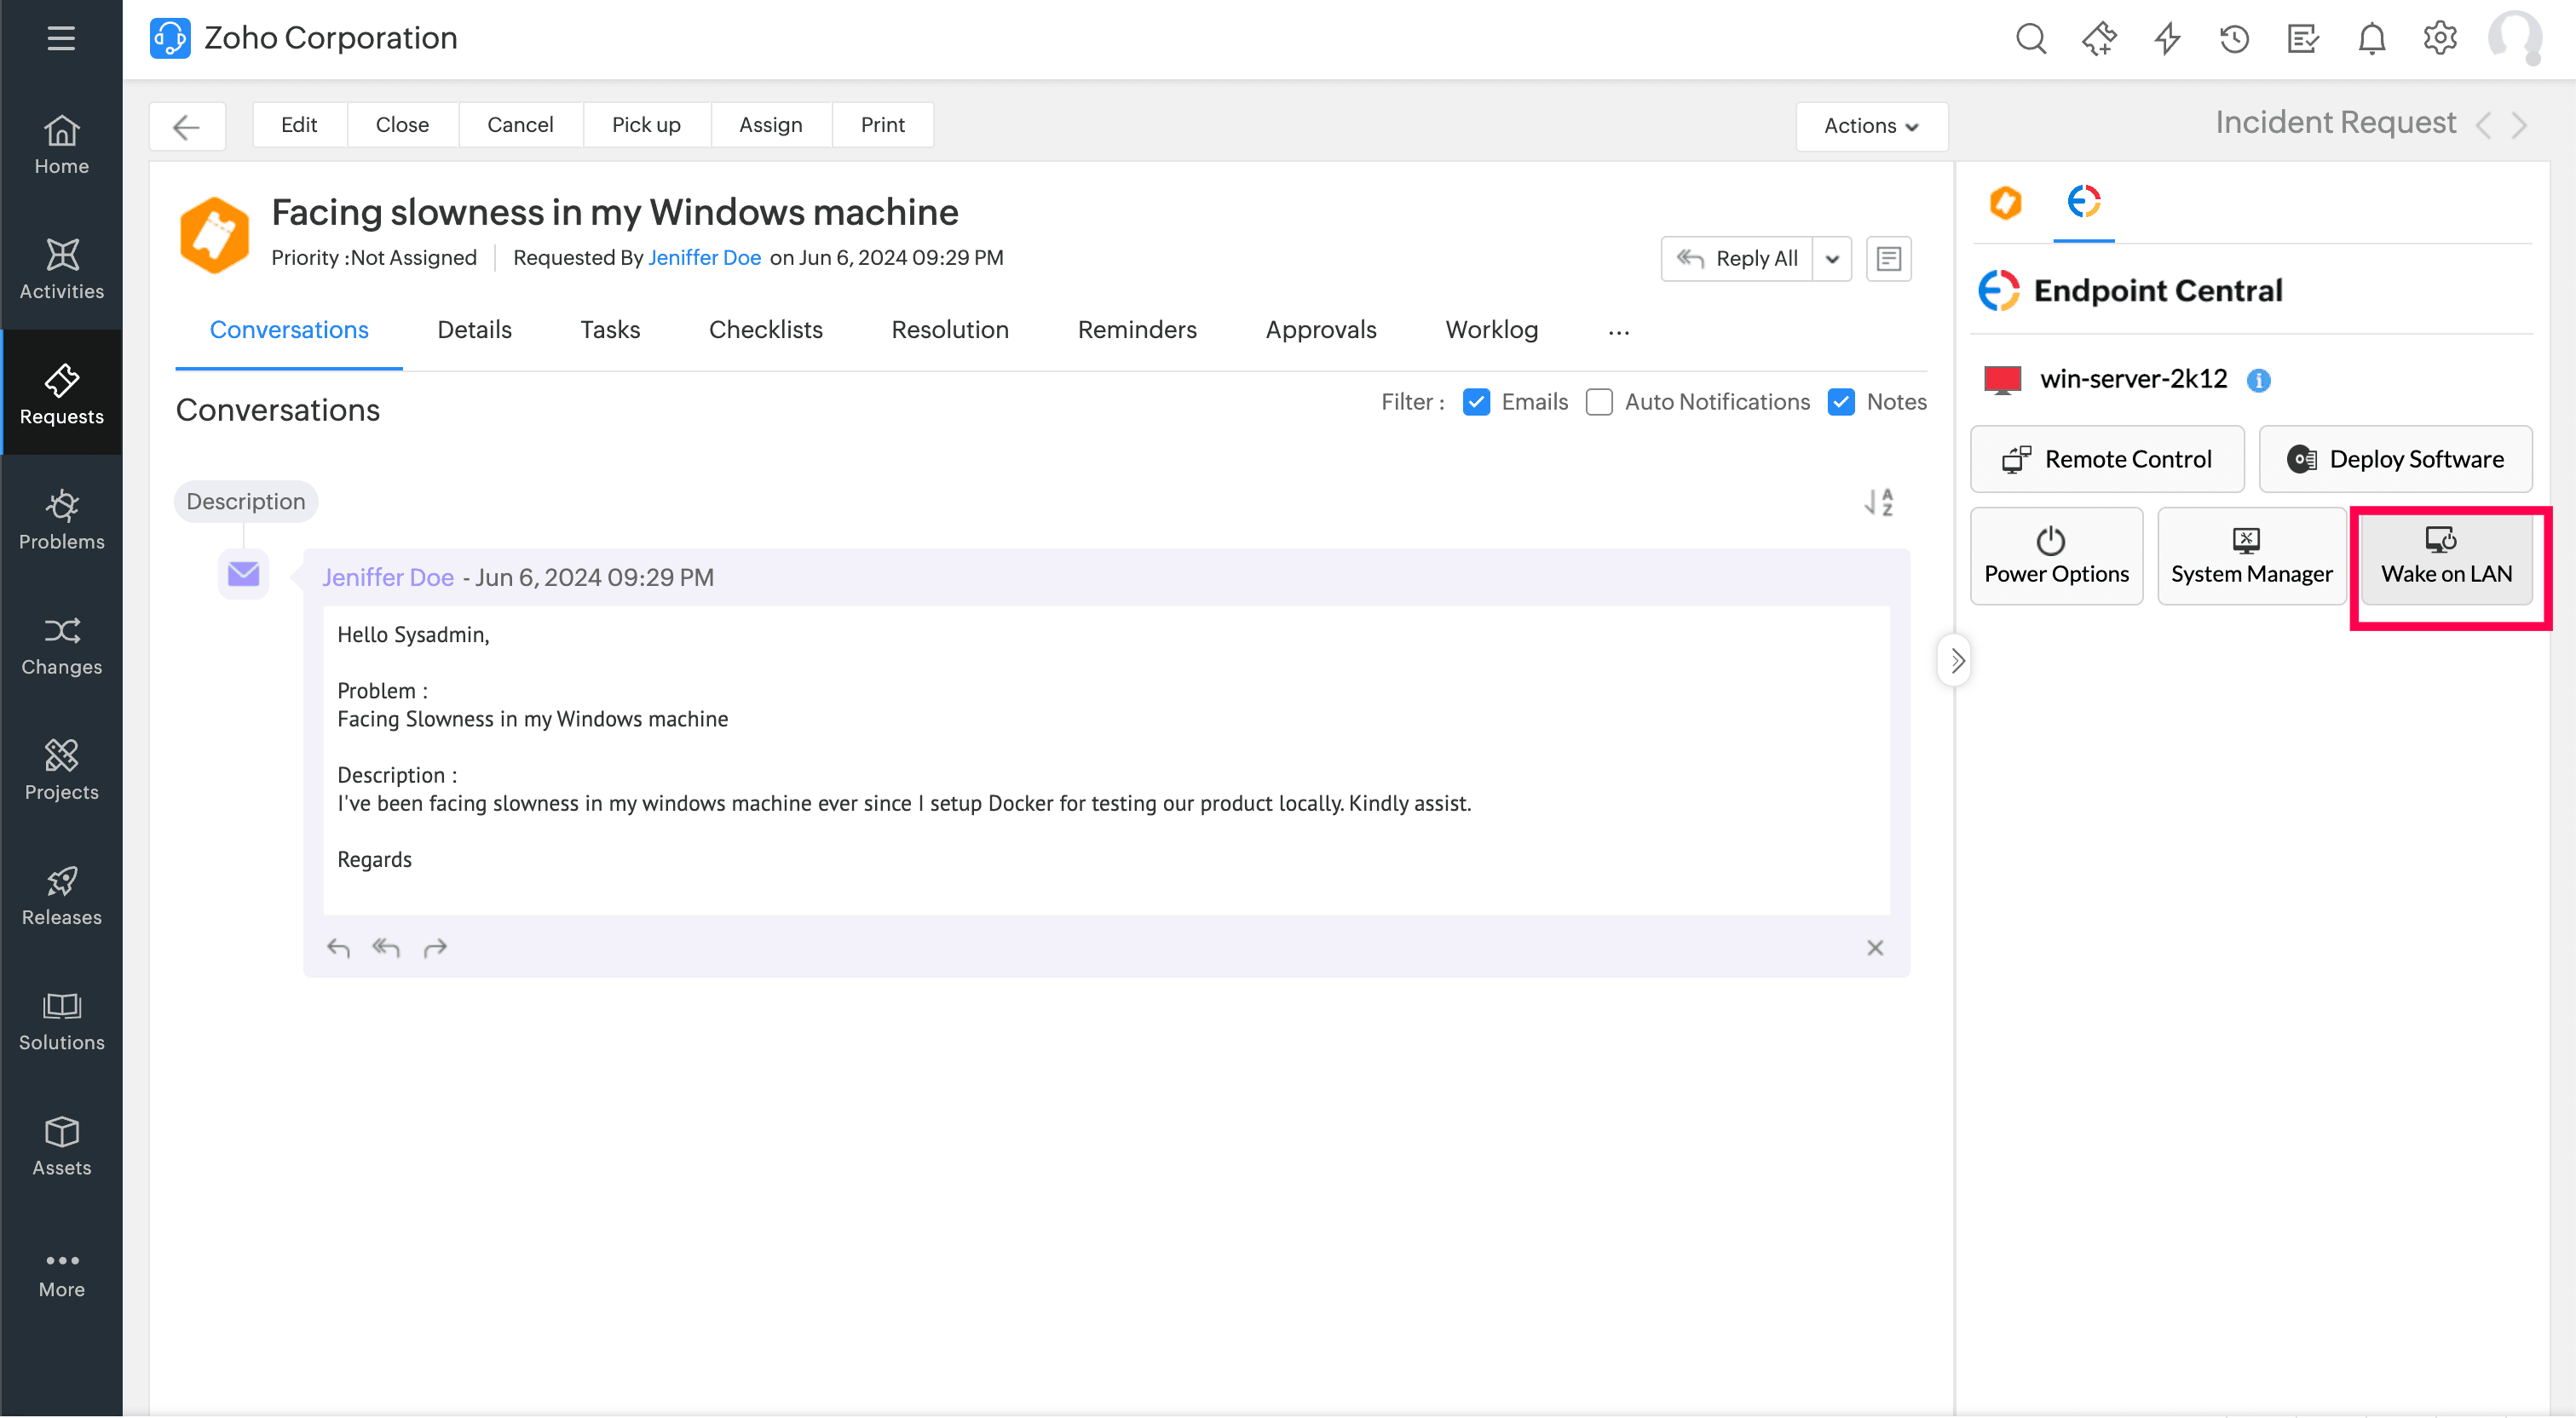The image size is (2576, 1418).
Task: Click the info icon beside win-server-2k12
Action: [2259, 381]
